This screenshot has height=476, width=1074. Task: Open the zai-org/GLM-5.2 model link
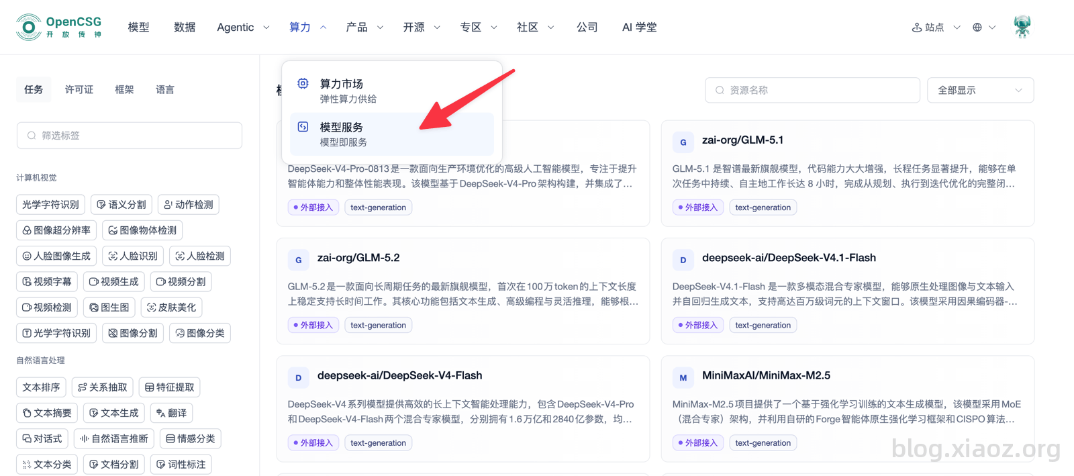[x=358, y=258]
